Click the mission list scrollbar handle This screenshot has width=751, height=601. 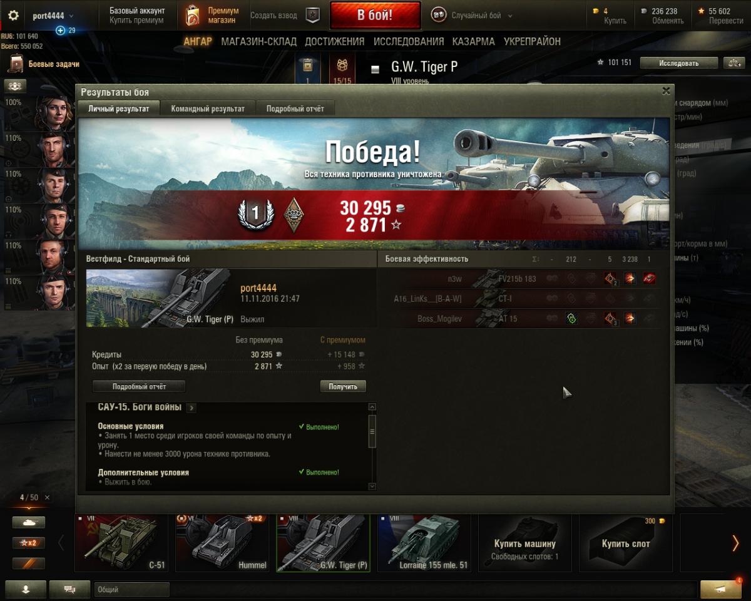click(372, 431)
